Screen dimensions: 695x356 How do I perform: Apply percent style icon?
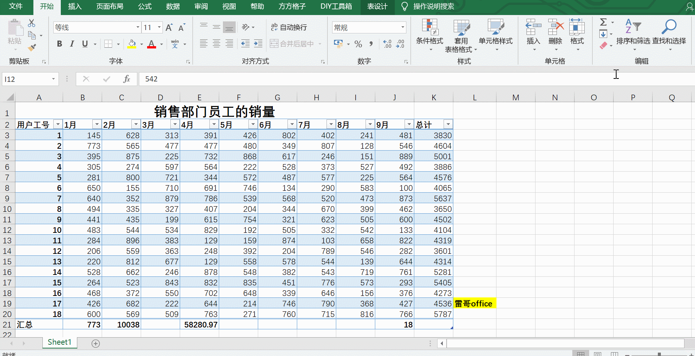pyautogui.click(x=358, y=44)
